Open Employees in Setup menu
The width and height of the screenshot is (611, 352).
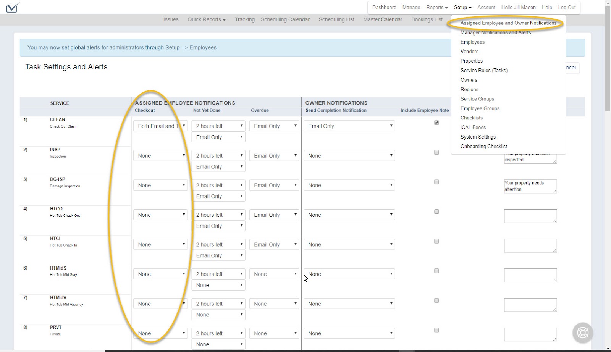point(472,42)
